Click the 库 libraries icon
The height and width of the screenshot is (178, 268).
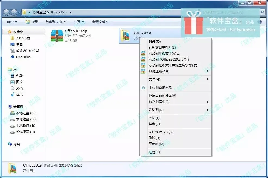click(10, 69)
